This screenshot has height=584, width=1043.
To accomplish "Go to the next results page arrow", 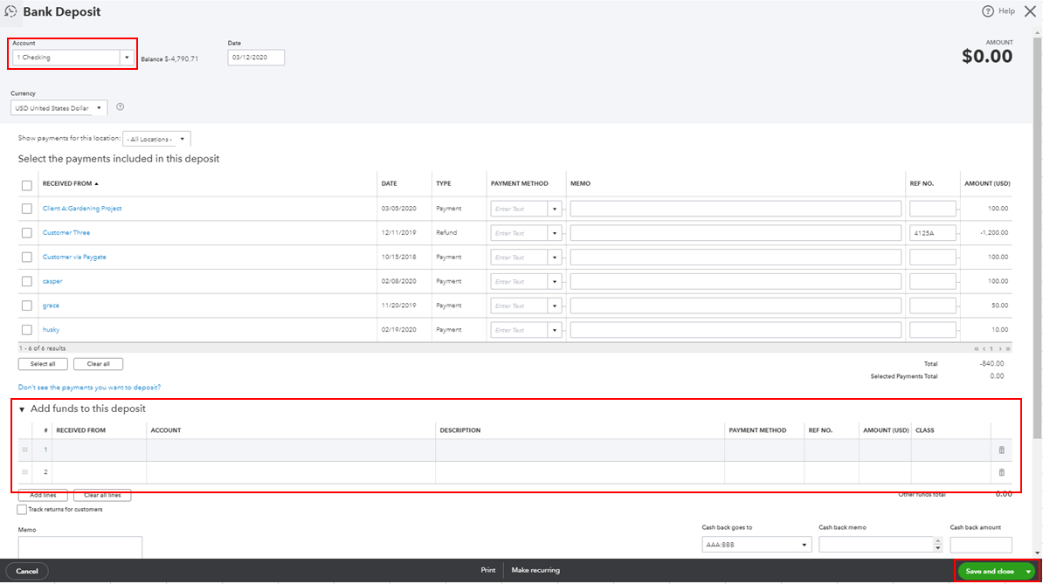I will [1000, 349].
